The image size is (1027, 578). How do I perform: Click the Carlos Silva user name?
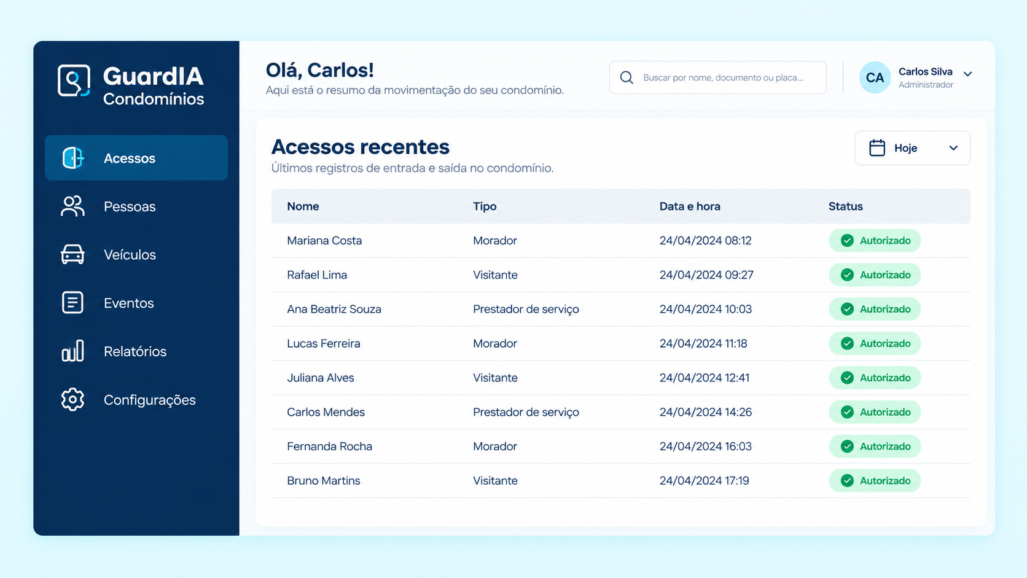coord(925,72)
